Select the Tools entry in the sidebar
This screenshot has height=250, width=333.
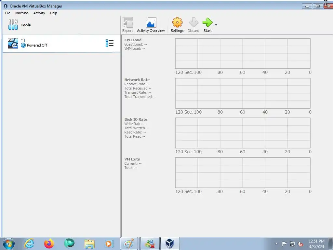61,25
